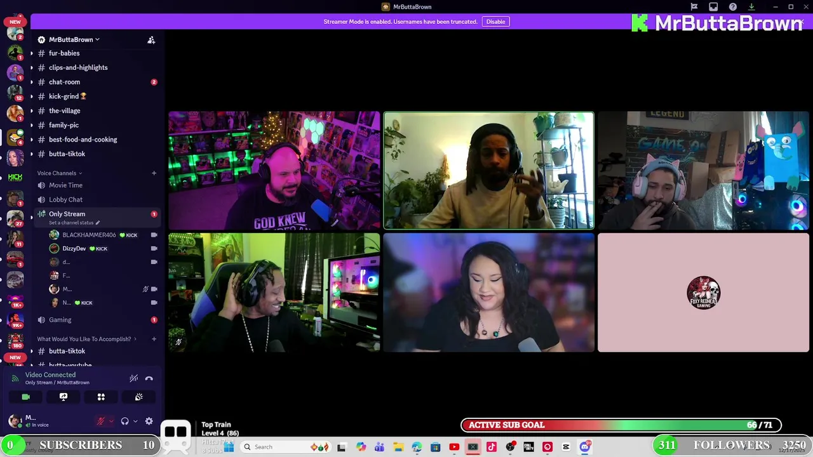Viewport: 813px width, 457px height.
Task: Click the download update icon
Action: point(751,7)
